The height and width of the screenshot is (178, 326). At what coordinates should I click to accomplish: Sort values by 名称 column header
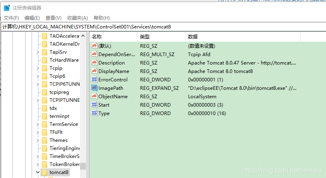[x=113, y=37]
